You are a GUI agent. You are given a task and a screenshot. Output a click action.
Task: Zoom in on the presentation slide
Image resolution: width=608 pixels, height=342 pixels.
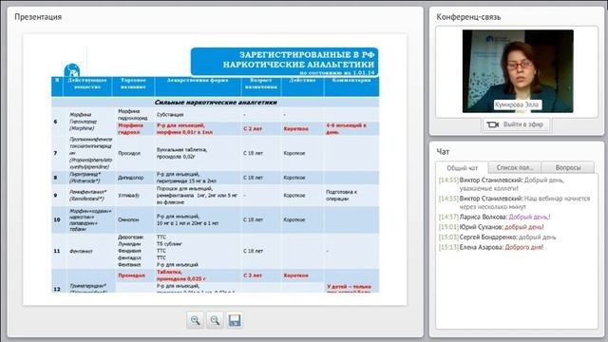195,320
